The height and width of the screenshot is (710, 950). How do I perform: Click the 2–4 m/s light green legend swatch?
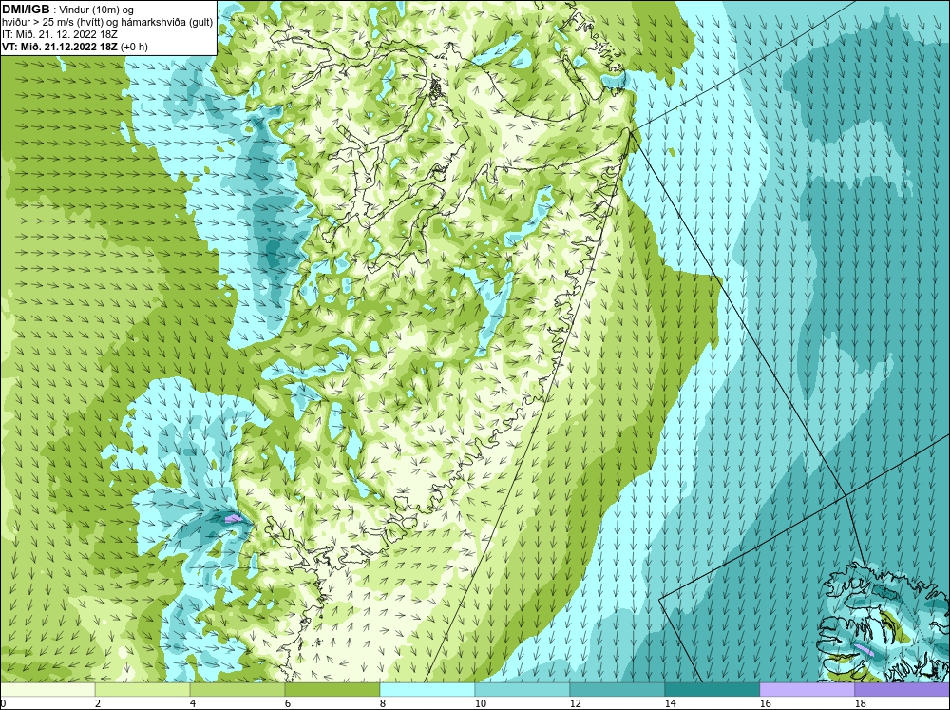[142, 689]
